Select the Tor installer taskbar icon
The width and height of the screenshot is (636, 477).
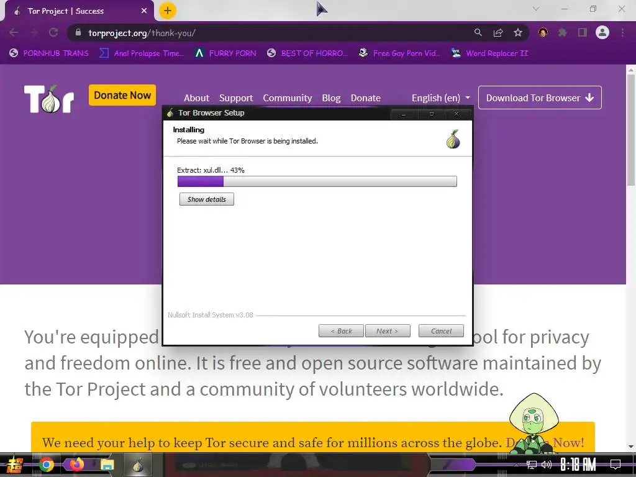(x=138, y=465)
